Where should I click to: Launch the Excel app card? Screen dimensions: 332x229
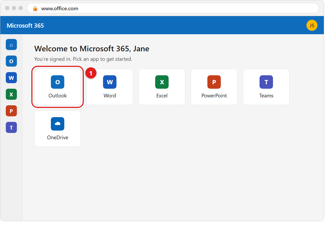point(162,87)
